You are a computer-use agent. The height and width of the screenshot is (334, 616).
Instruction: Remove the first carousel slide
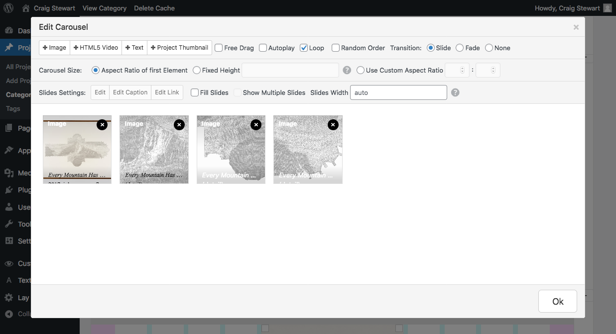coord(102,125)
